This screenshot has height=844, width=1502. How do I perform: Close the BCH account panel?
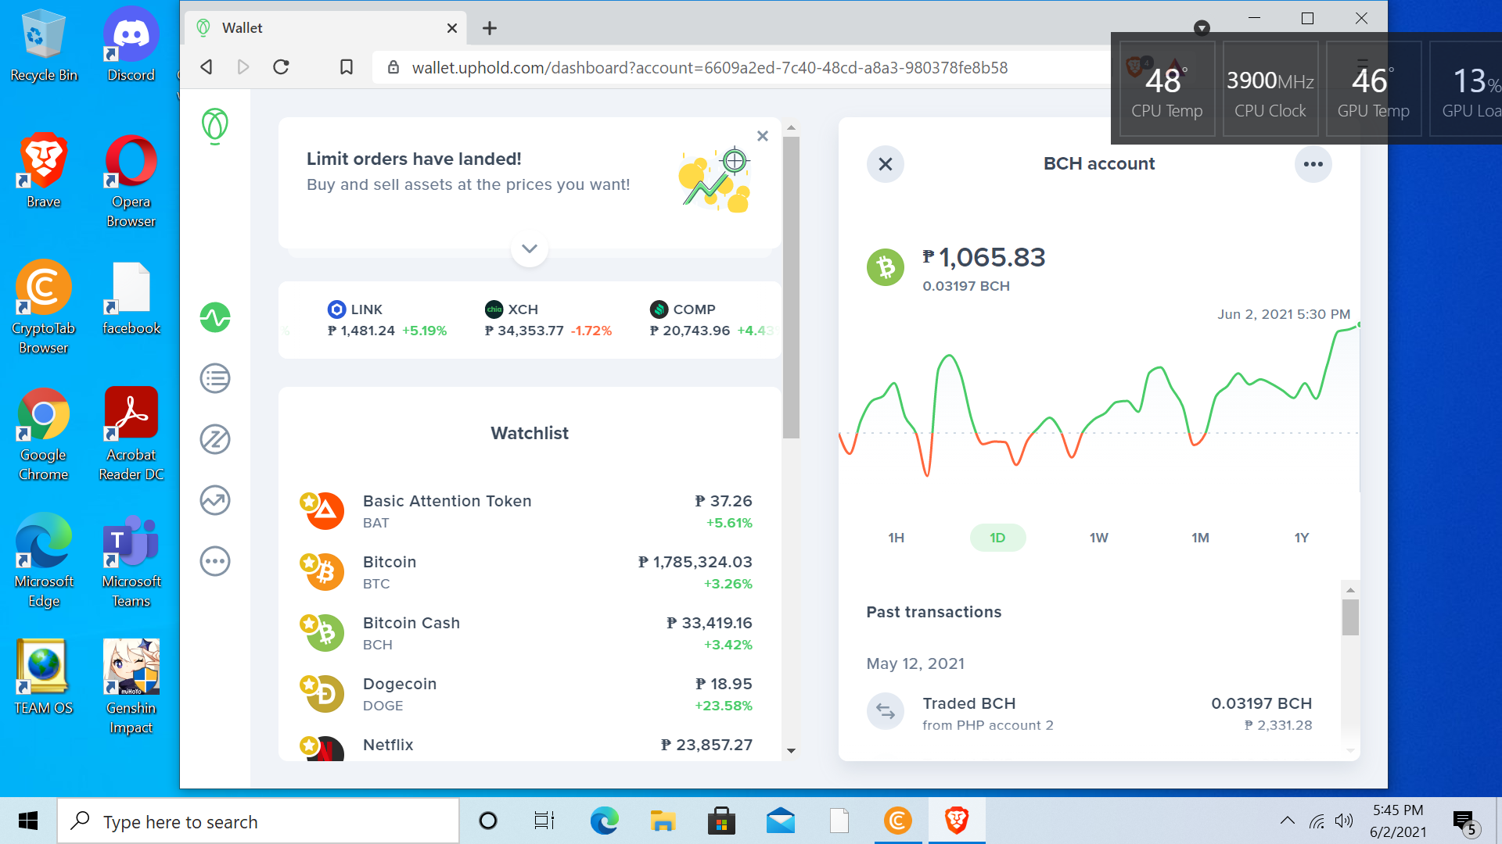point(886,164)
